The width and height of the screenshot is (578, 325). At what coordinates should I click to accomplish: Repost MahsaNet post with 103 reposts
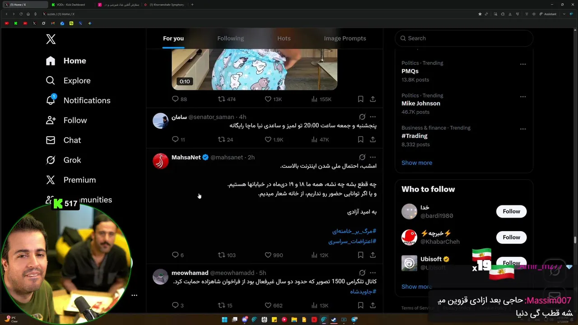[x=227, y=255]
